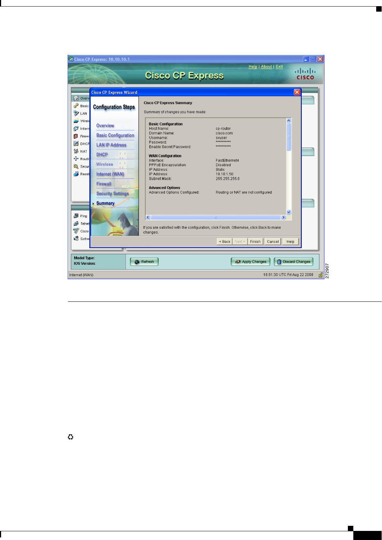Click the Overview icon in the main sidebar
This screenshot has height=540, width=382.
tap(76, 99)
